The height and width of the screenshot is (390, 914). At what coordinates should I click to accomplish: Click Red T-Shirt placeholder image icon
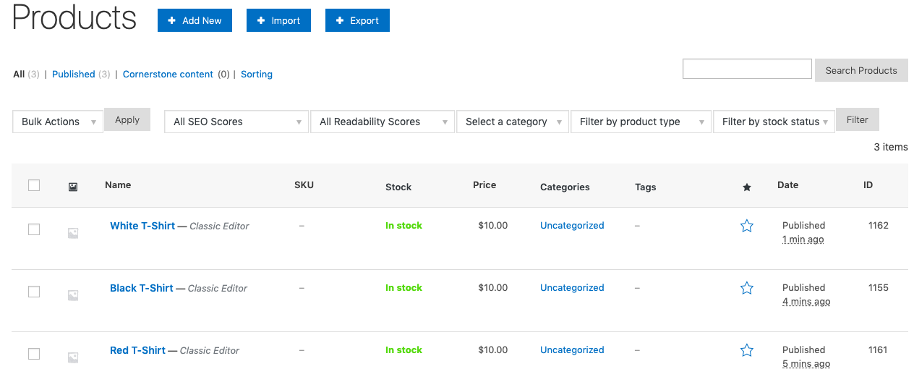pos(73,357)
